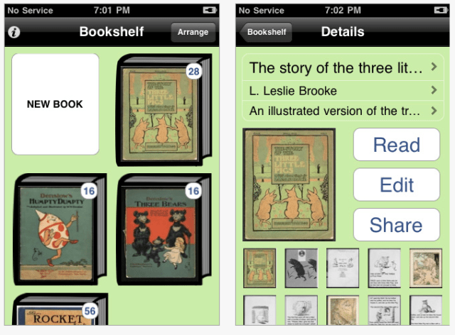Screen dimensions: 455x335
Task: Open the Rocket book on the shelf
Action: coord(60,309)
